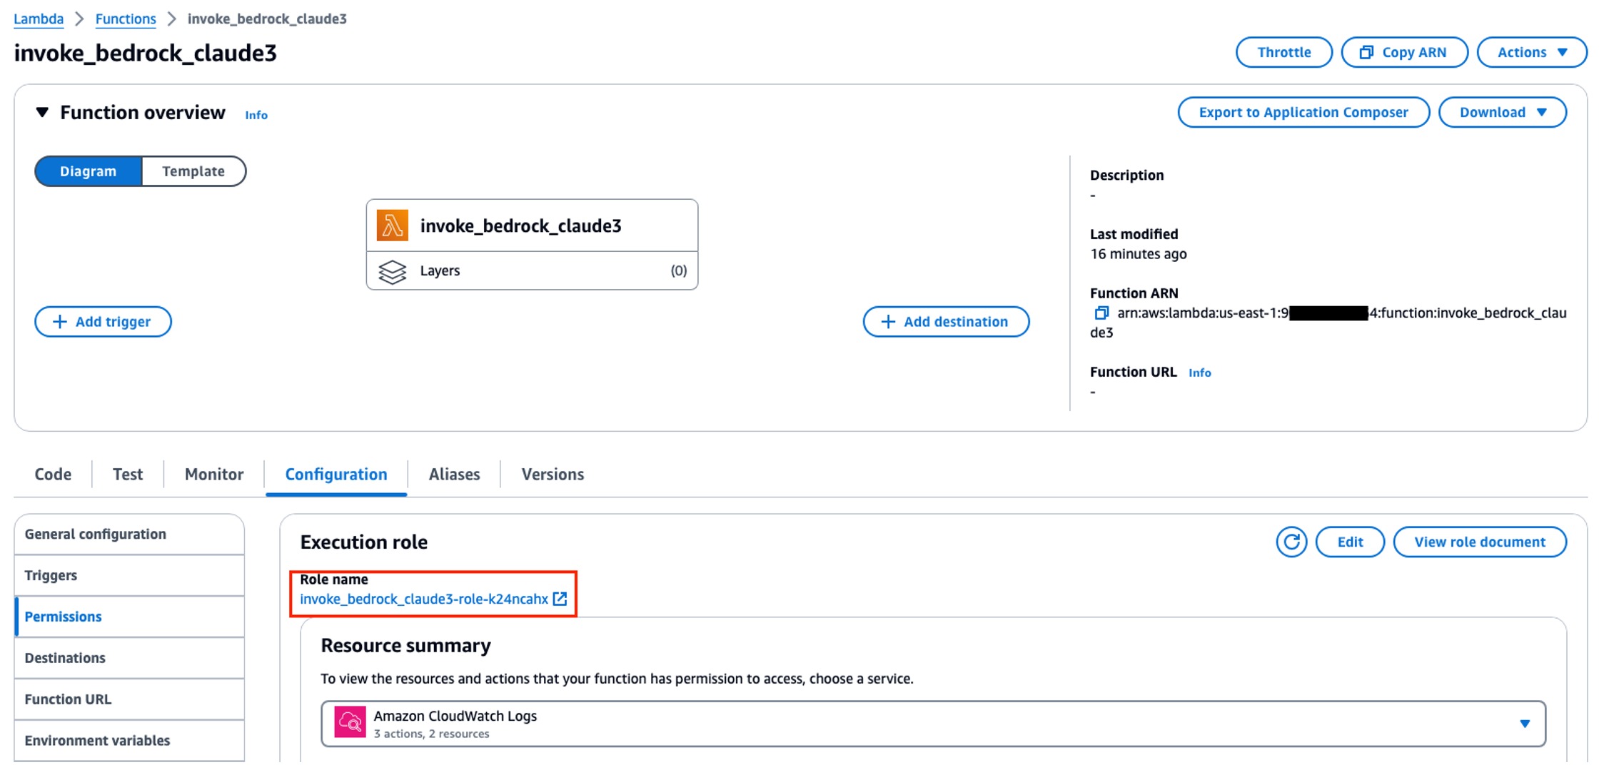Open the Aliases tab

[x=454, y=474]
